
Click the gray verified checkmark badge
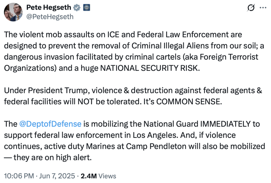click(x=77, y=8)
